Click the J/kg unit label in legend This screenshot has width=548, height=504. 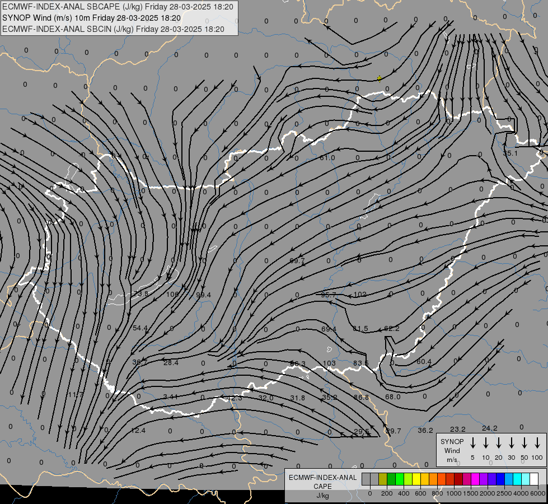(322, 496)
